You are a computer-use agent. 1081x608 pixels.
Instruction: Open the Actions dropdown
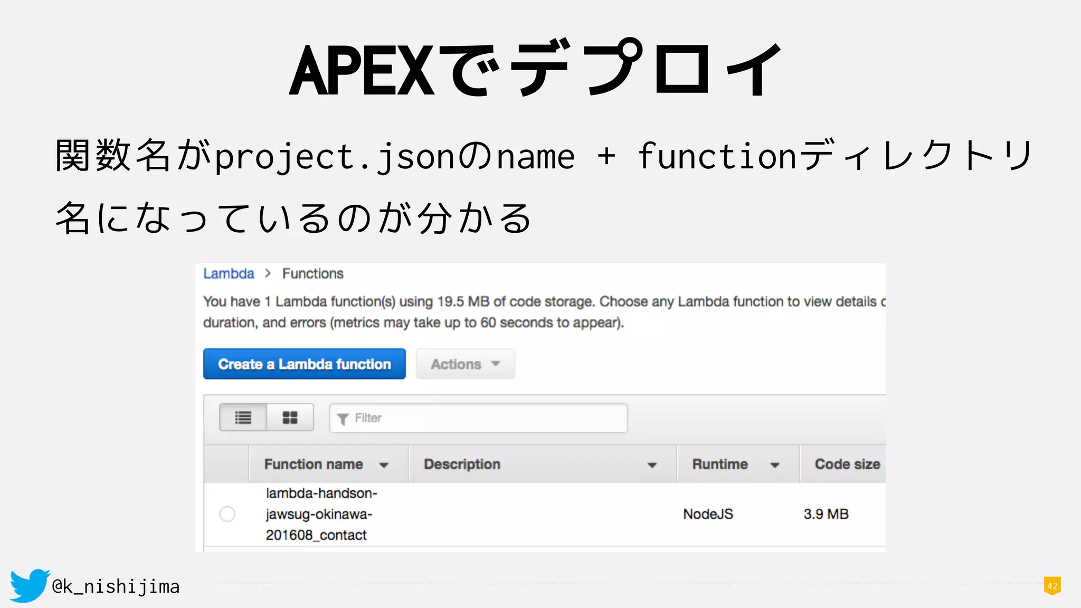(465, 364)
